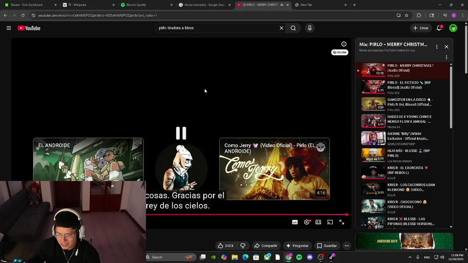
Task: Click the magnifier search button
Action: pyautogui.click(x=293, y=28)
